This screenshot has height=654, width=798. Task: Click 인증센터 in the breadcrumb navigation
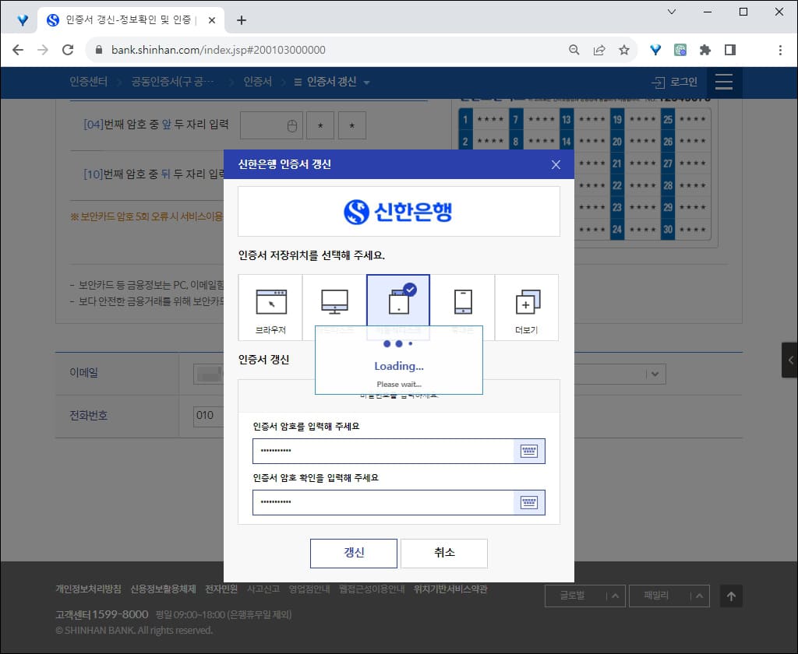coord(88,83)
